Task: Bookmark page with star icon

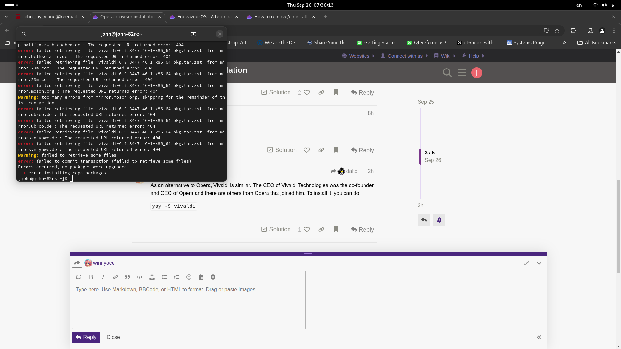Action: 557,31
